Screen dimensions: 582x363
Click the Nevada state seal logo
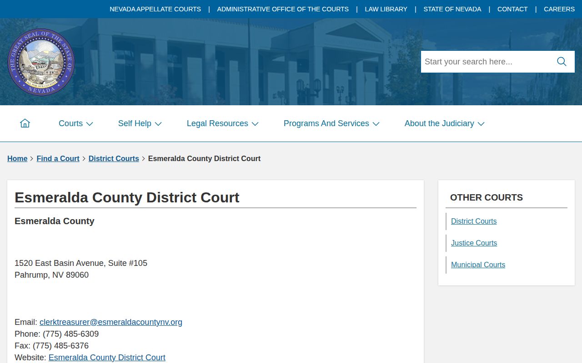pos(41,62)
